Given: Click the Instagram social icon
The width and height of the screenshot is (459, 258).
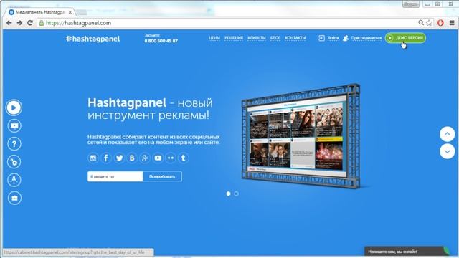Looking at the screenshot, I should pos(93,158).
